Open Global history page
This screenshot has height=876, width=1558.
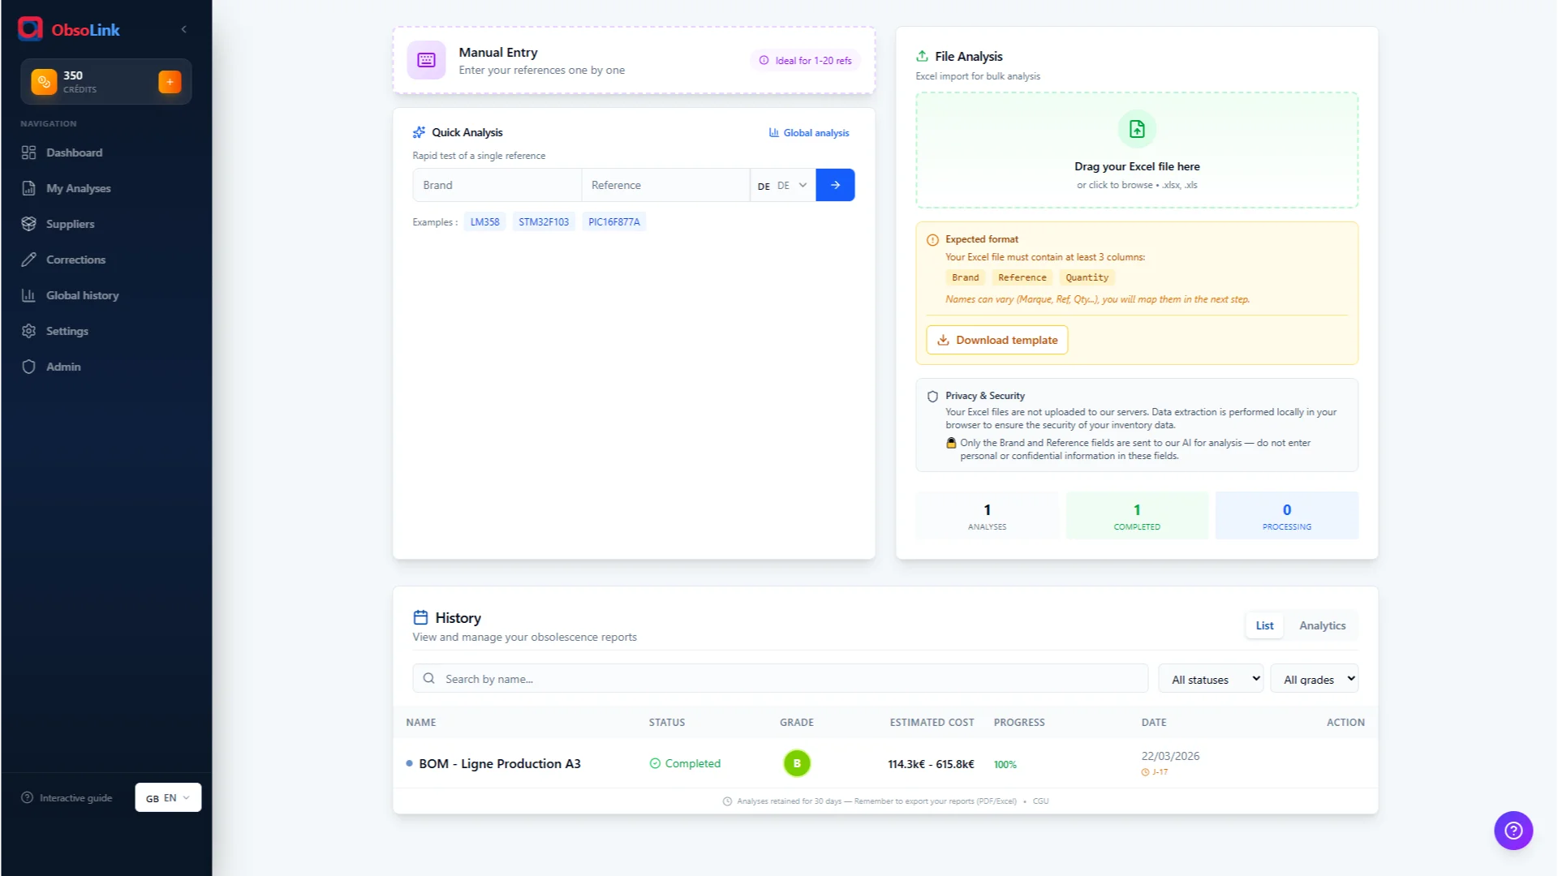coord(106,295)
